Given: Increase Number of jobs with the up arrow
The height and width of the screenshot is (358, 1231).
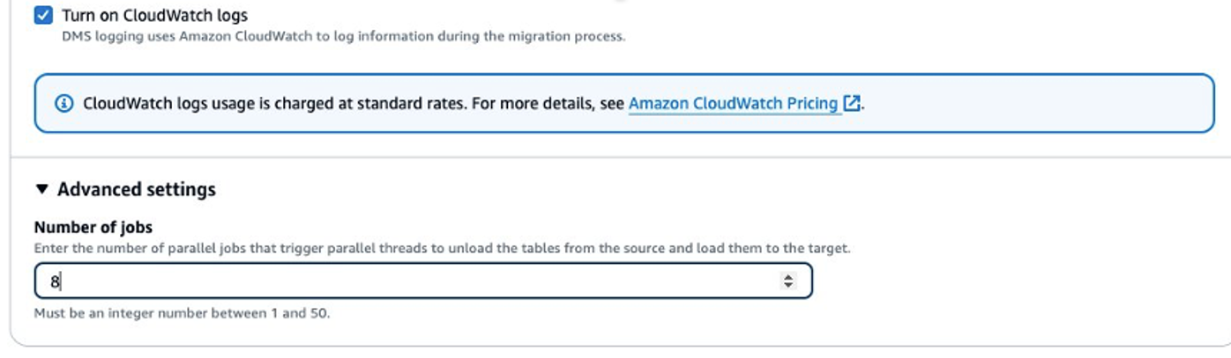Looking at the screenshot, I should point(788,277).
